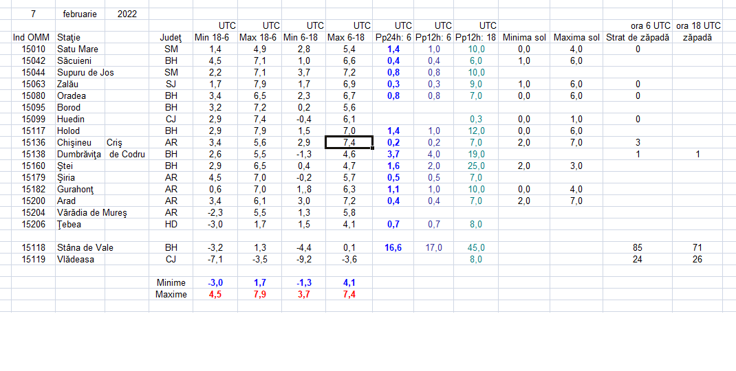Screen dimensions: 736x371
Task: Click the 'februarie' month cell
Action: pyautogui.click(x=80, y=14)
